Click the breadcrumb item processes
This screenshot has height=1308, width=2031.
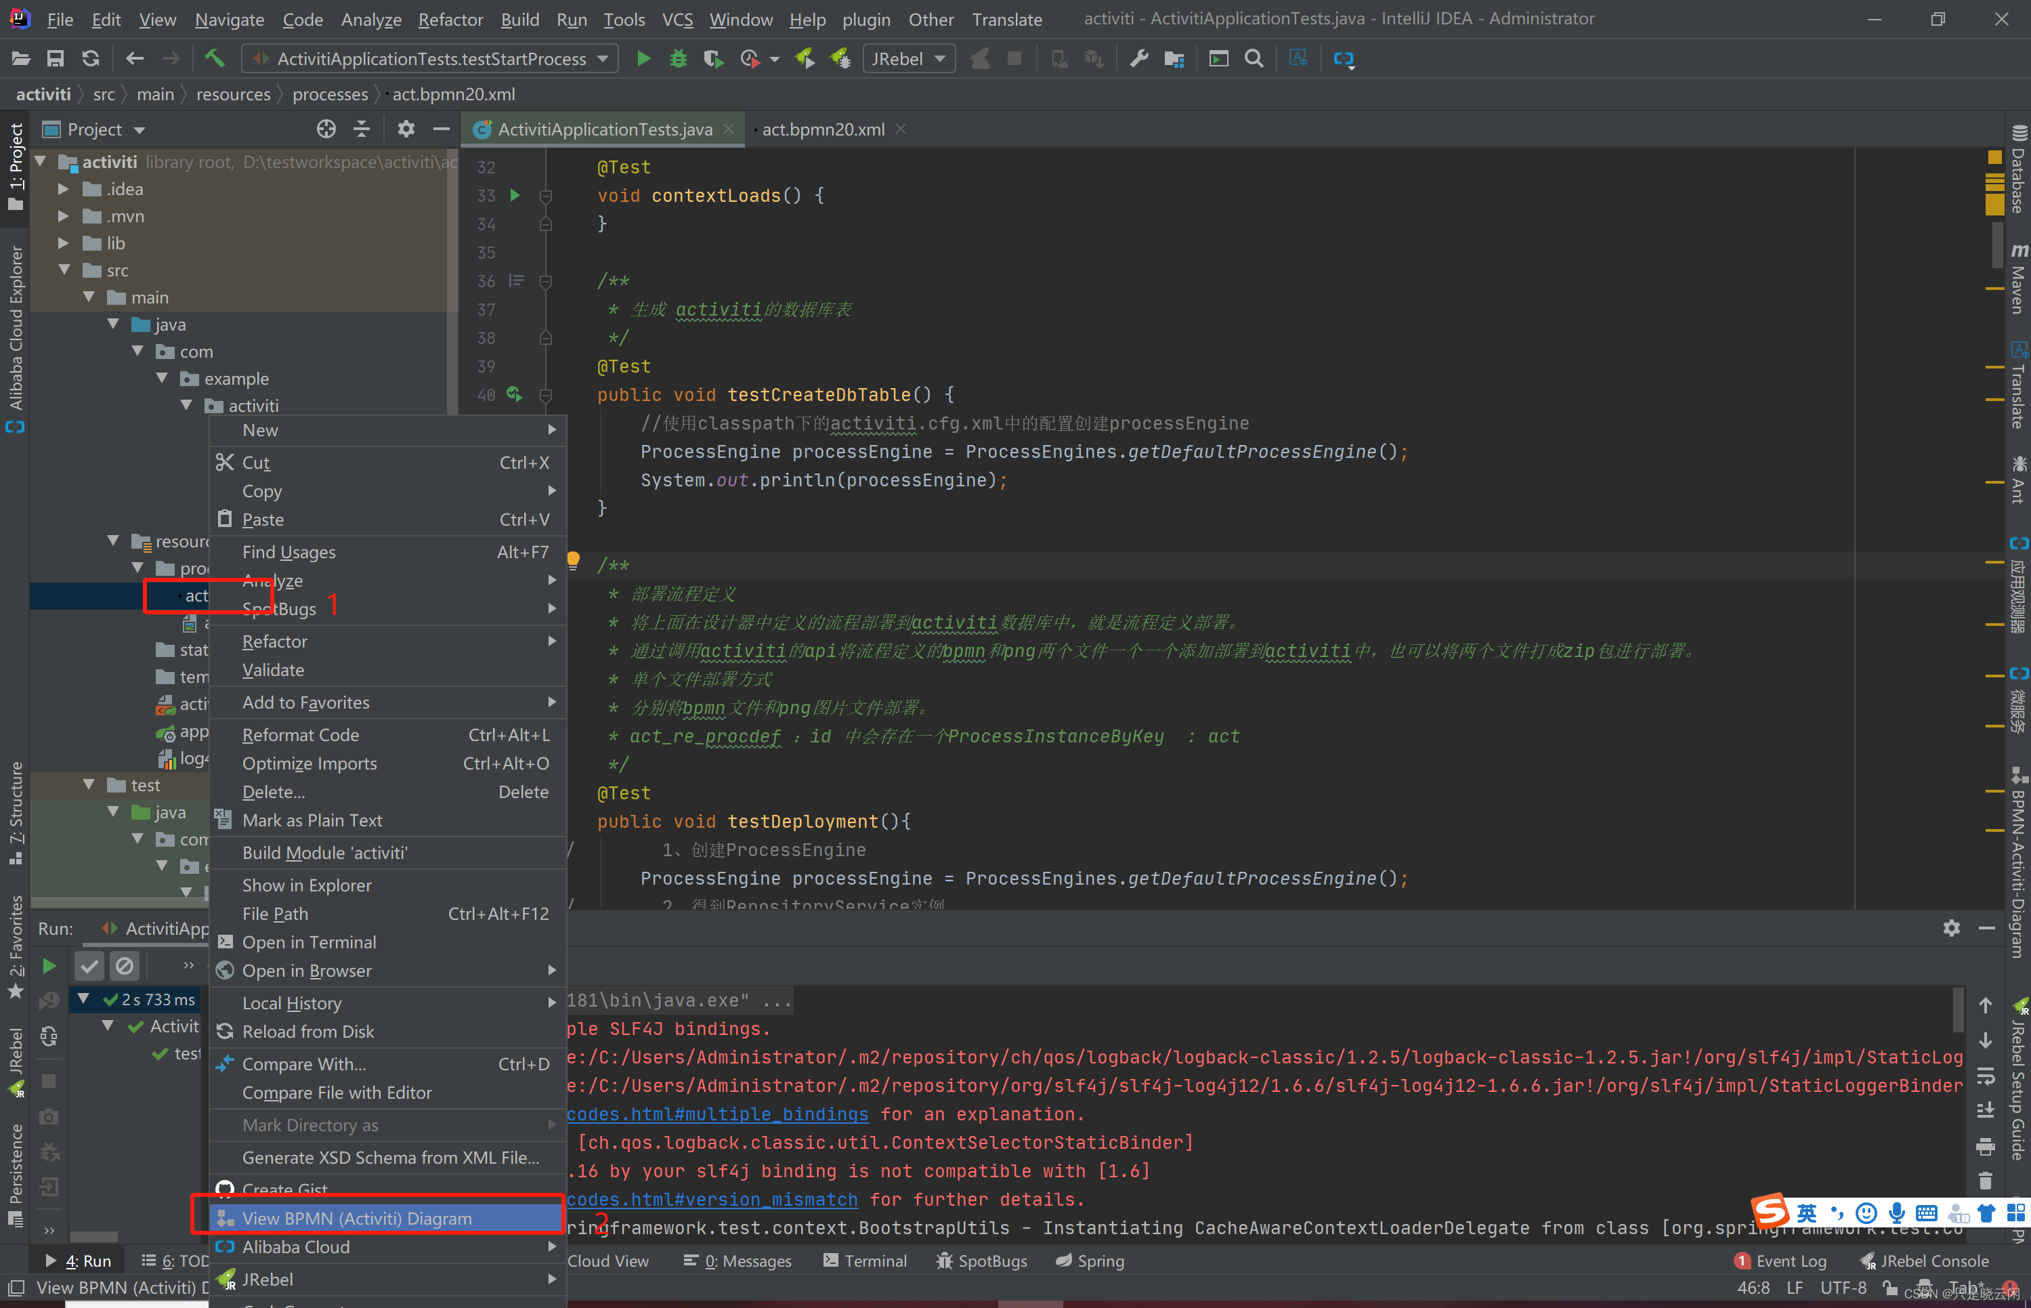(x=330, y=94)
